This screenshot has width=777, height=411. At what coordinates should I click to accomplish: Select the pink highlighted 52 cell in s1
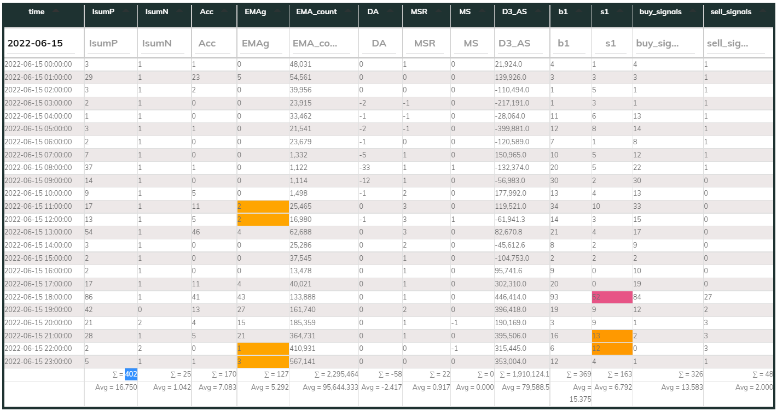pos(611,297)
